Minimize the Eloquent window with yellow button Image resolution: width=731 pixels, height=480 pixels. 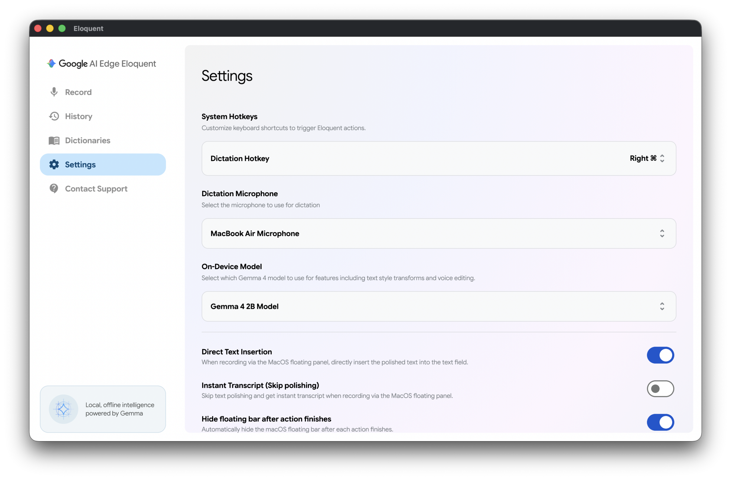[x=50, y=29]
